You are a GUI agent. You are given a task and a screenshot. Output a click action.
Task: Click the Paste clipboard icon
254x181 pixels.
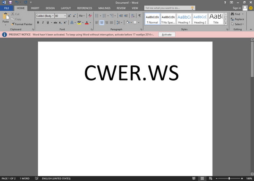(6, 16)
